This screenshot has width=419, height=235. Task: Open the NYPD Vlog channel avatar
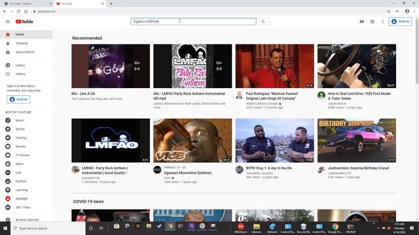click(x=239, y=170)
